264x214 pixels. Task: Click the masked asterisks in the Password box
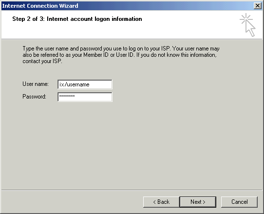click(67, 96)
